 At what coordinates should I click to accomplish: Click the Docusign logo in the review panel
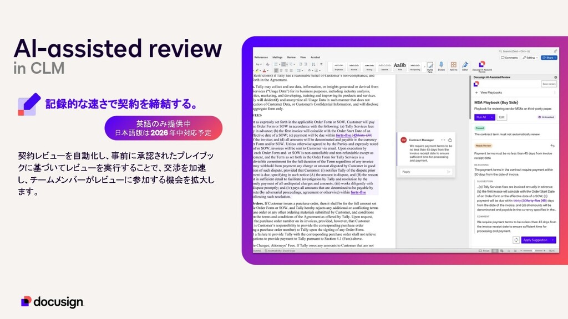(x=476, y=84)
